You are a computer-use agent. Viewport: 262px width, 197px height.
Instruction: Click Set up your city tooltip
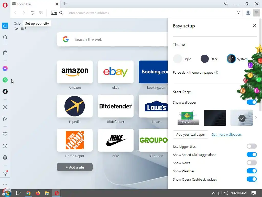coord(37,23)
